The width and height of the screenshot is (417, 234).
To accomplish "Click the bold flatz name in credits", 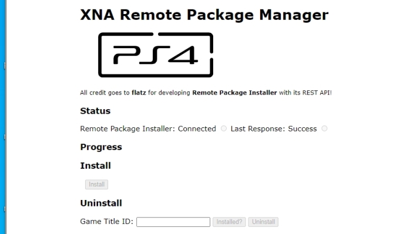I will 139,93.
